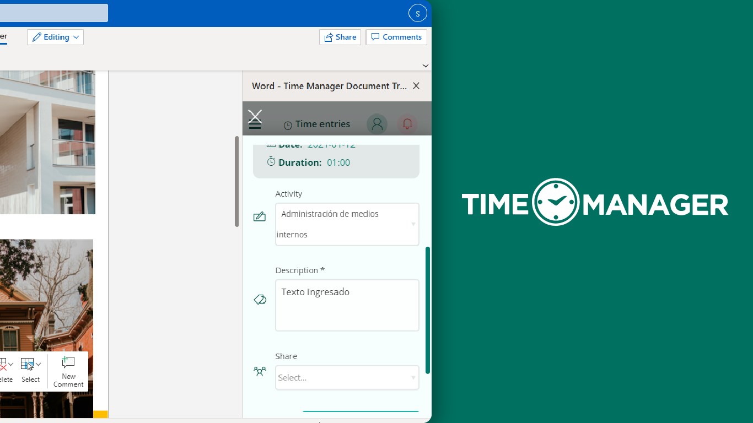Close the Time Manager task pane

pyautogui.click(x=416, y=86)
